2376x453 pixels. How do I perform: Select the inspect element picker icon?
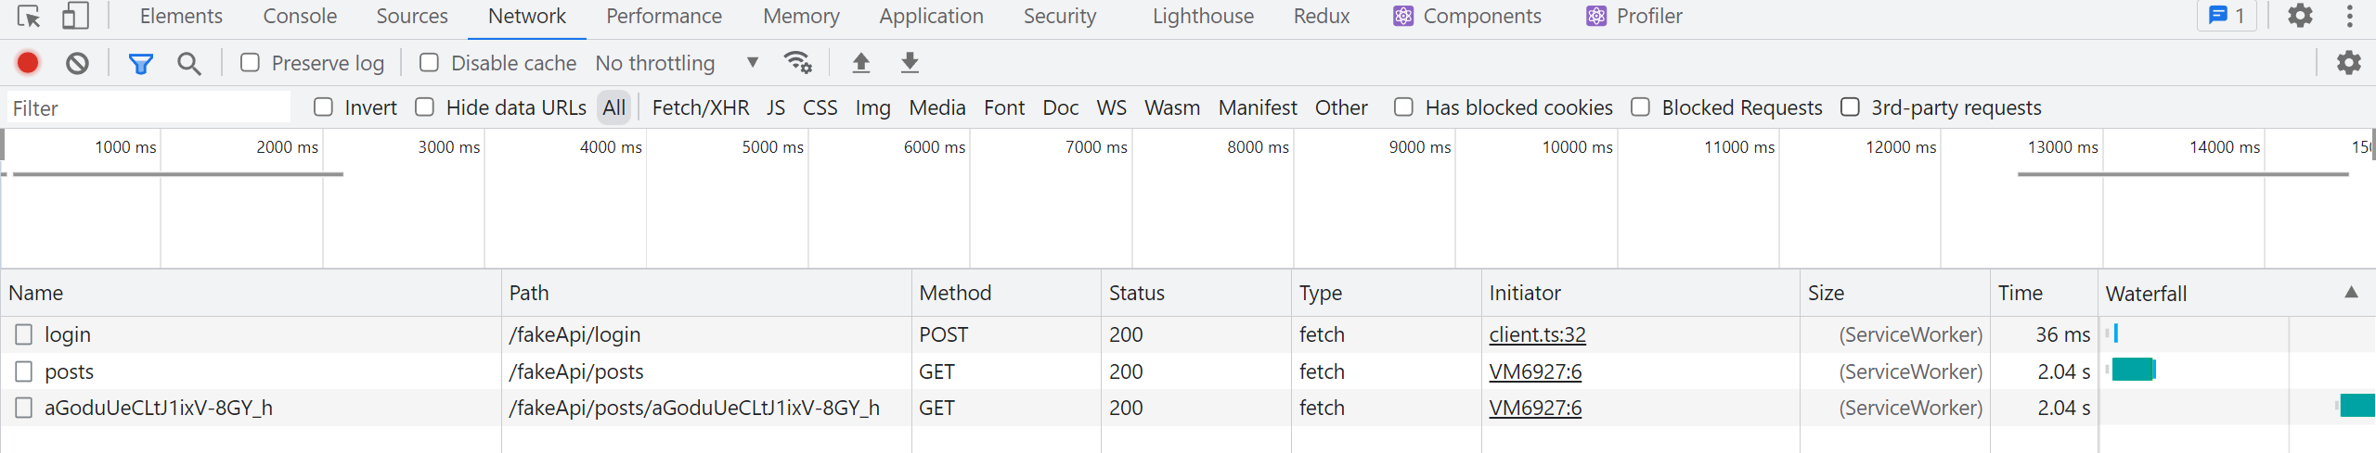(29, 17)
